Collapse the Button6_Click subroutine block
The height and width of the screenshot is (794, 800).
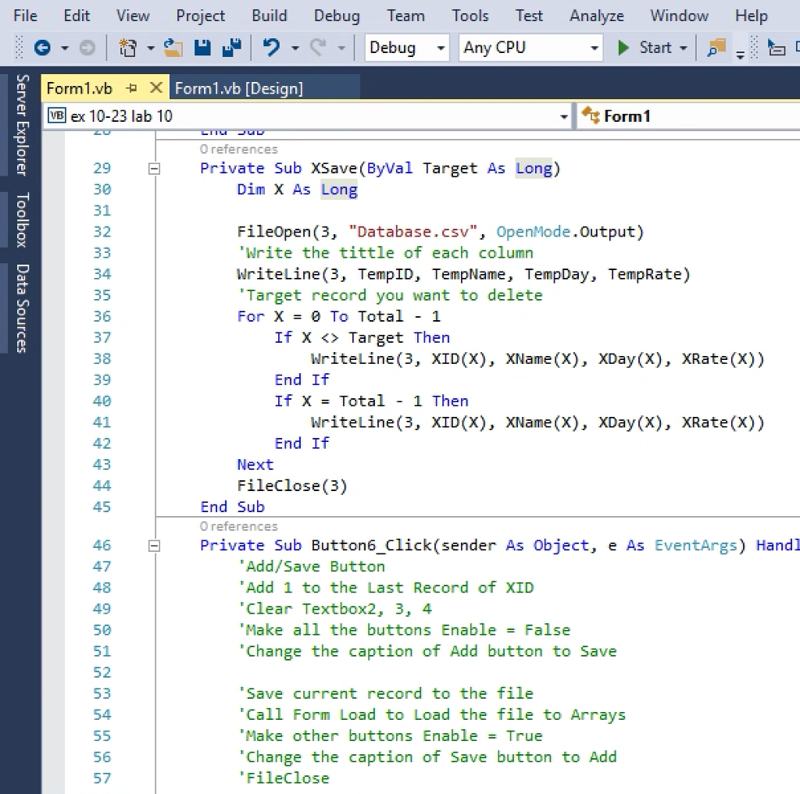154,545
